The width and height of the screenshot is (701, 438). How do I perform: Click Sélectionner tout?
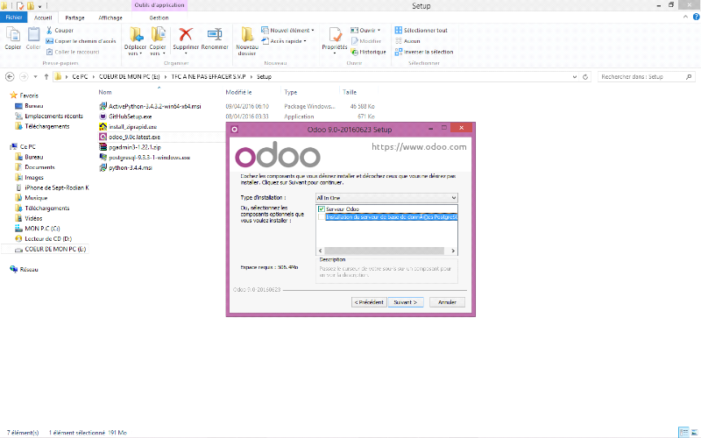point(421,30)
